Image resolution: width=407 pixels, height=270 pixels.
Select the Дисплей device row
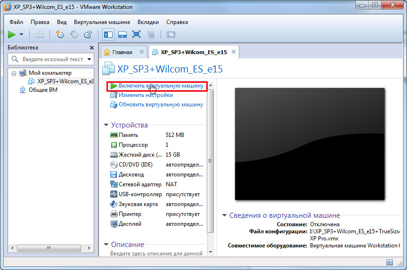coord(156,224)
